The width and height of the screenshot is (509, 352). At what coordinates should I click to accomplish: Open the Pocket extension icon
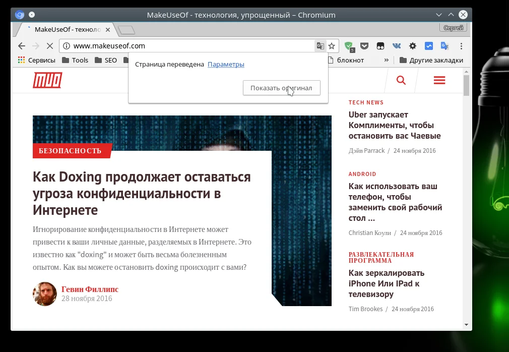(364, 46)
